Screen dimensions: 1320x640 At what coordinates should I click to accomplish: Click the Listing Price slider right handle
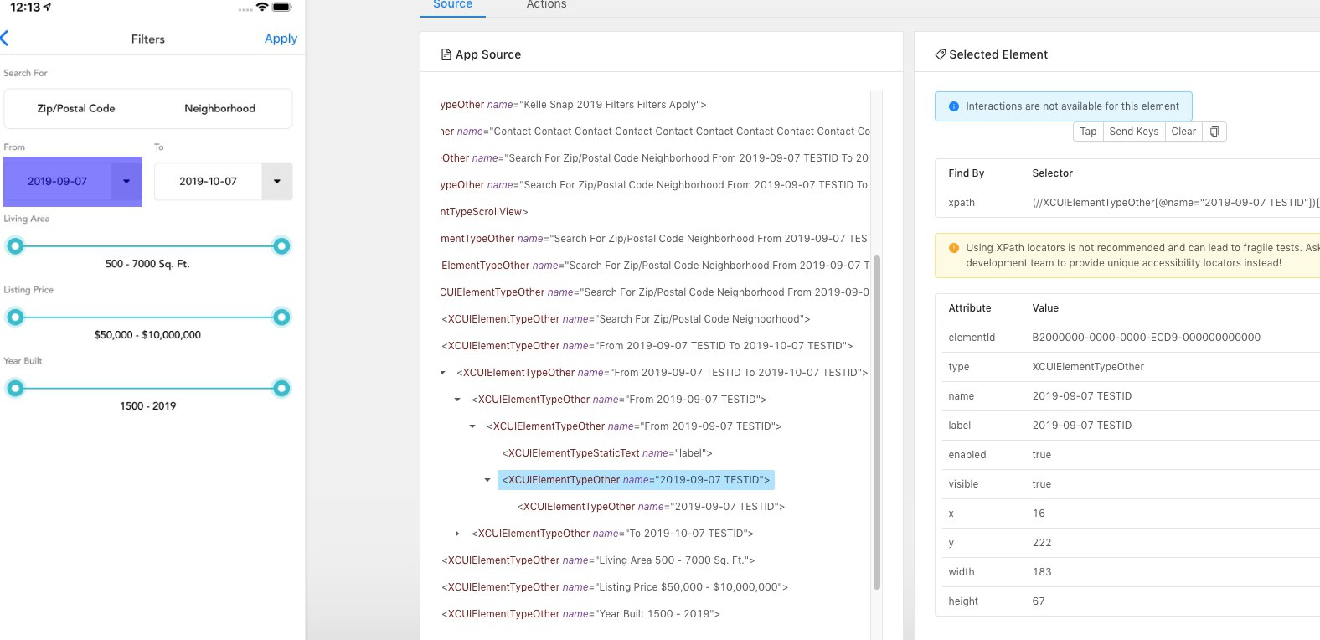[x=281, y=317]
